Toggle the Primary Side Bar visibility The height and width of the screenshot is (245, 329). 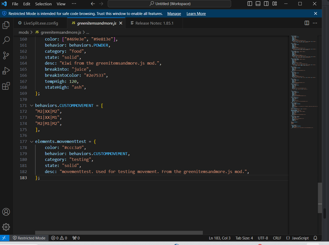point(250,4)
